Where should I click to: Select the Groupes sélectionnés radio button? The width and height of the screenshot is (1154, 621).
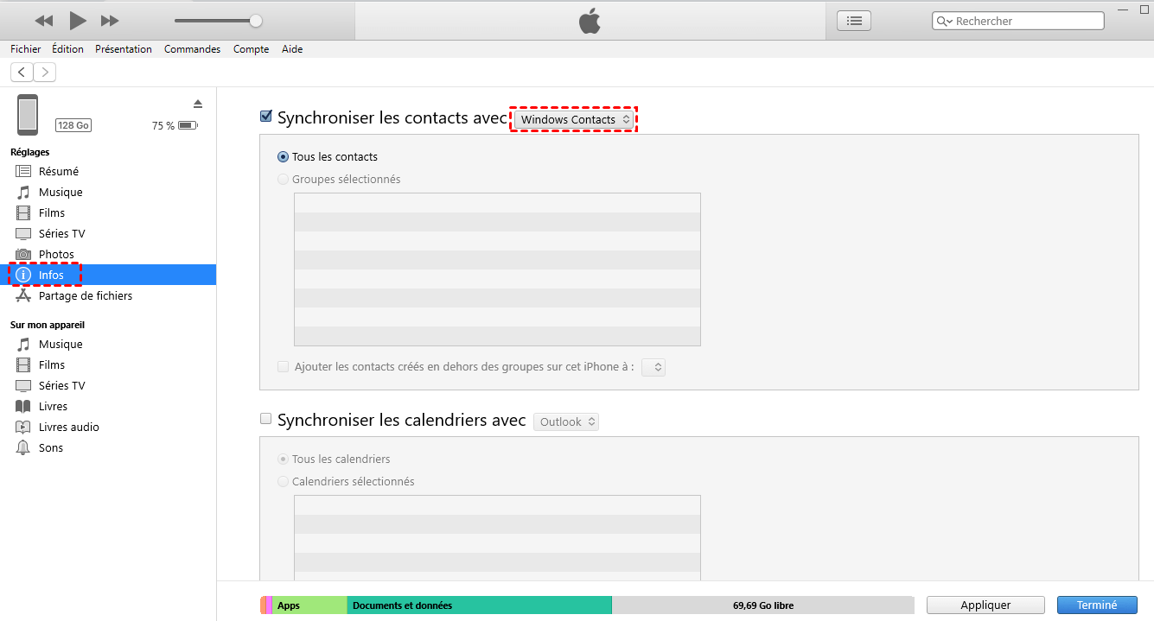tap(283, 179)
